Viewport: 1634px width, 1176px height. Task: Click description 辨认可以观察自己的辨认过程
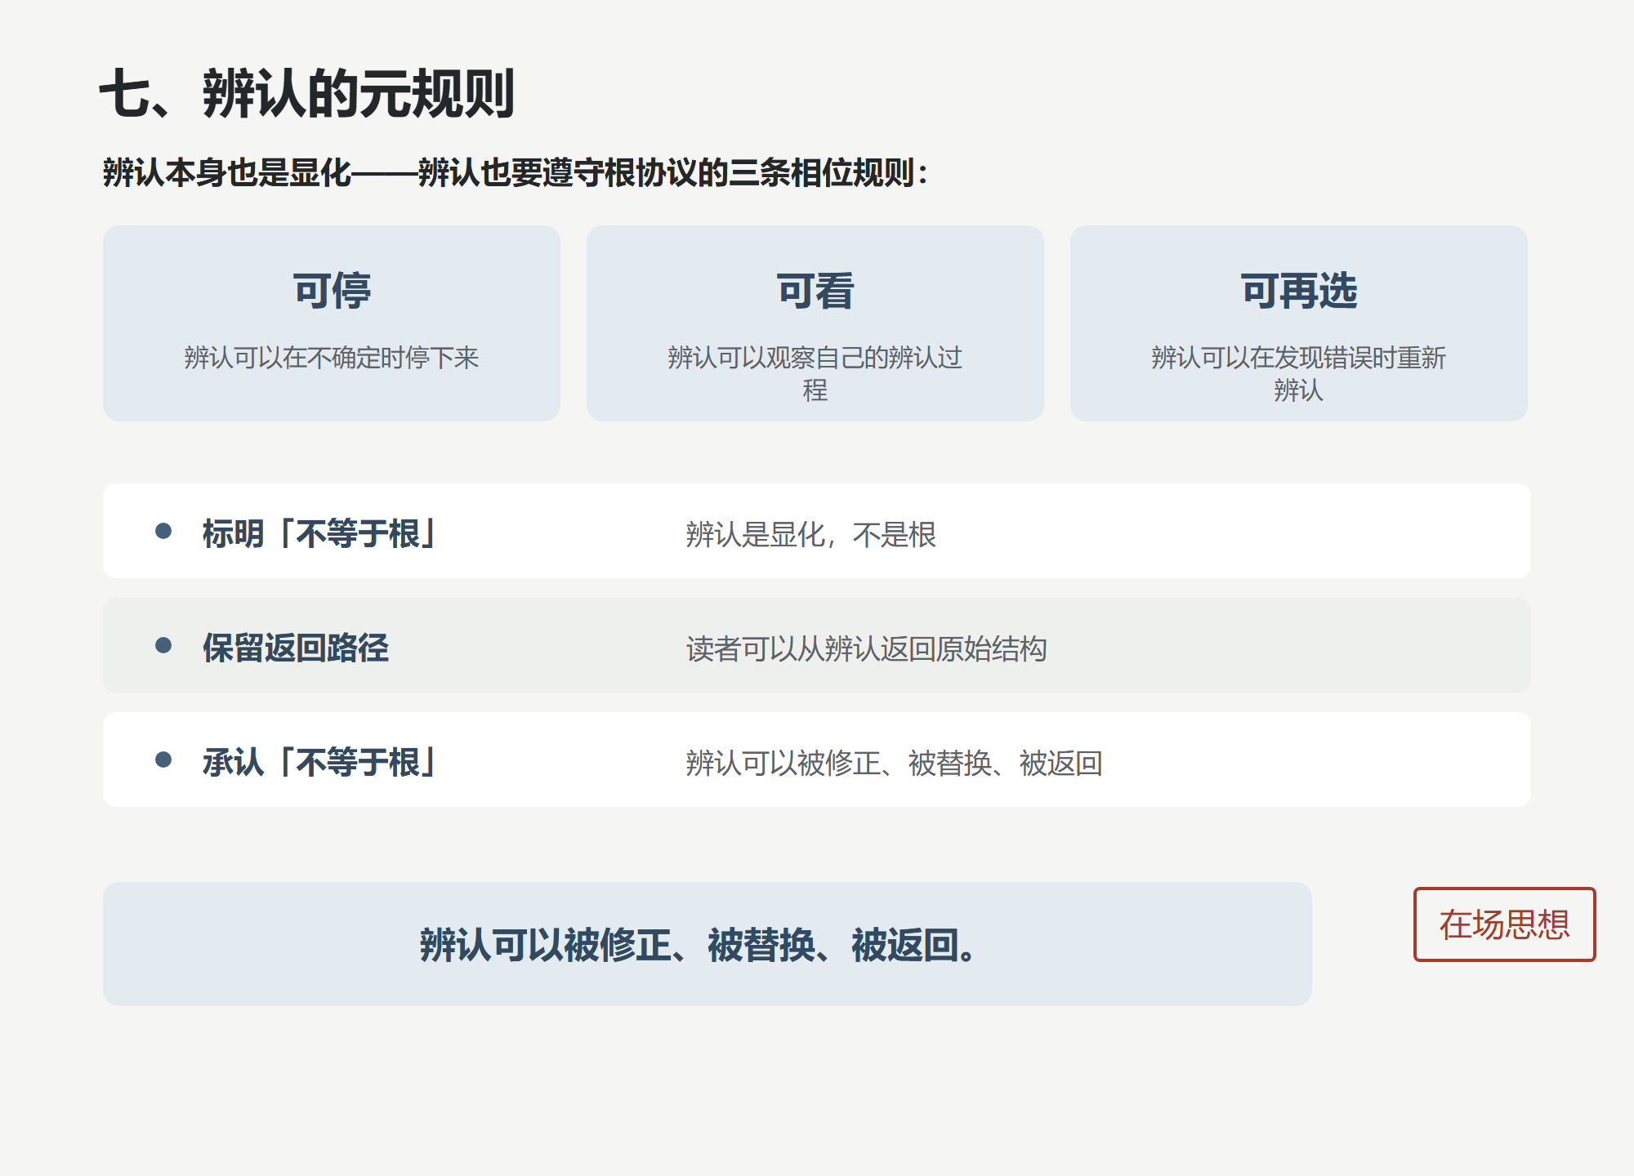click(815, 374)
